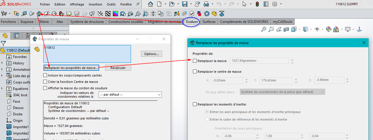Toggle the pin icon next to Fenêtre menu
This screenshot has height=140, width=373.
[x=137, y=4]
